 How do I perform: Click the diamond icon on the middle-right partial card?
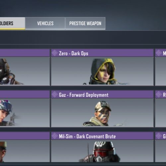[159, 95]
